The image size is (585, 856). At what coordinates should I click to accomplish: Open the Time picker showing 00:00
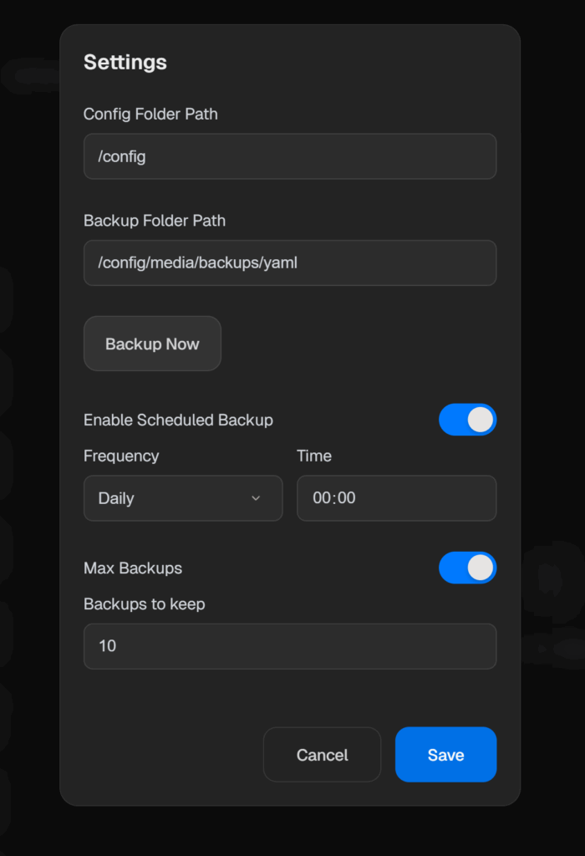396,498
